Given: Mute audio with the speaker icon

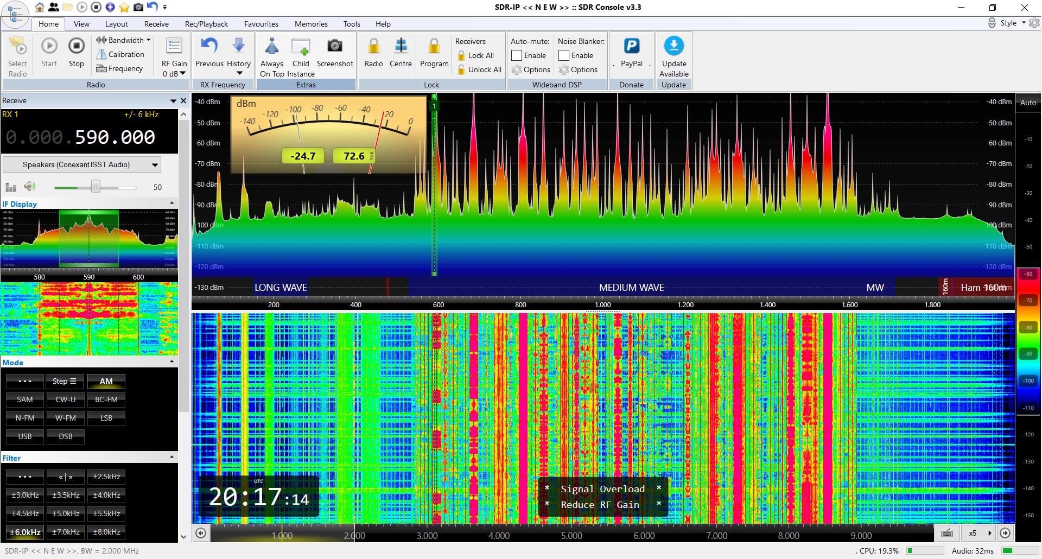Looking at the screenshot, I should [30, 187].
